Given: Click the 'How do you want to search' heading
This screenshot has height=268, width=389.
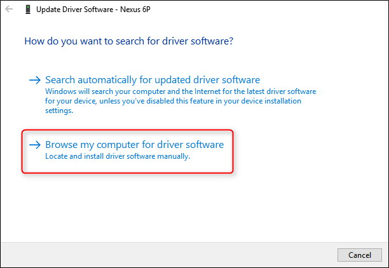Looking at the screenshot, I should [128, 41].
